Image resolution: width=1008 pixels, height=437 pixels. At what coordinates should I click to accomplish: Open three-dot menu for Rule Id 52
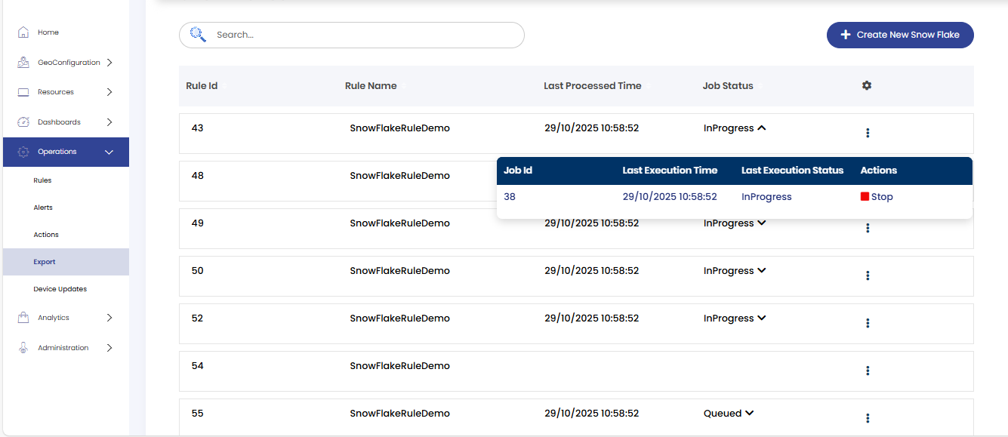click(868, 323)
